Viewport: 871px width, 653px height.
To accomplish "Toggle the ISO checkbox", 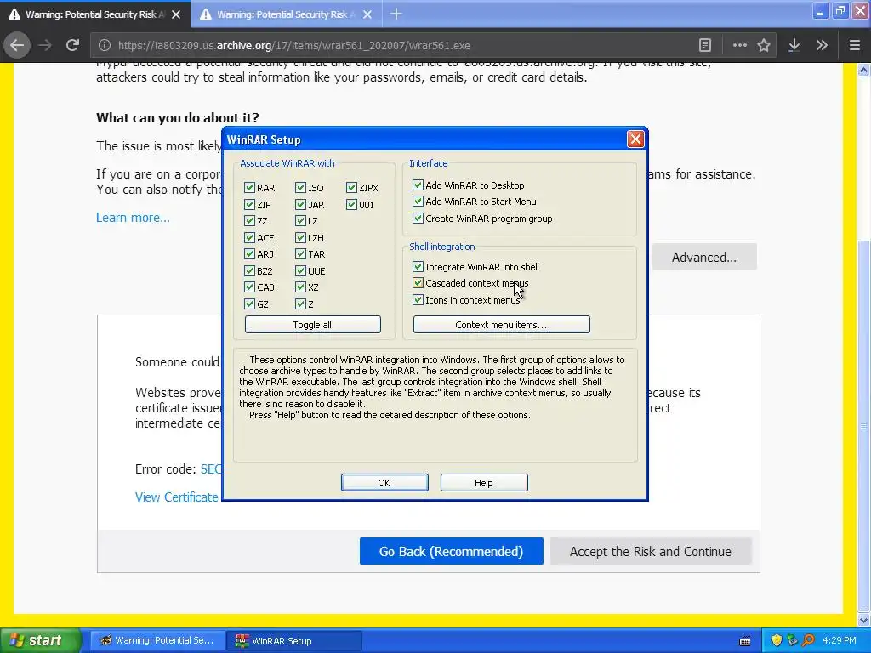I will [x=300, y=188].
